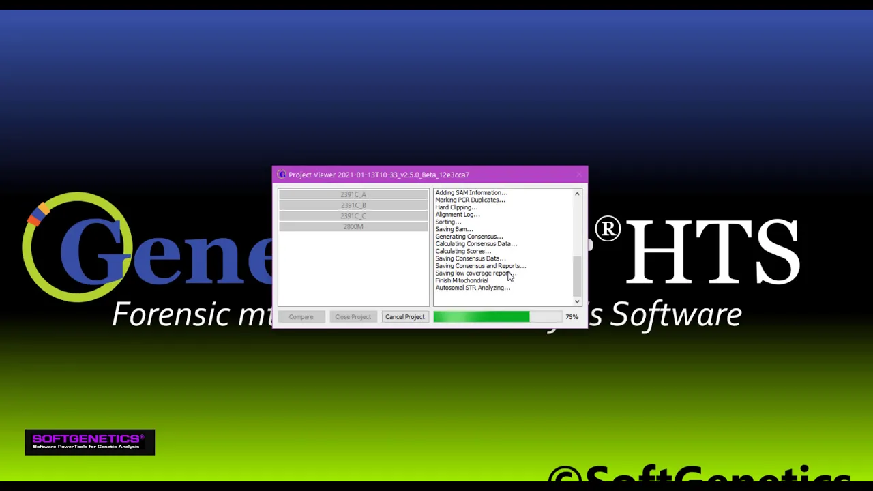This screenshot has width=873, height=491.
Task: Click the log line 'Saving Consensus Data...'
Action: (x=471, y=258)
